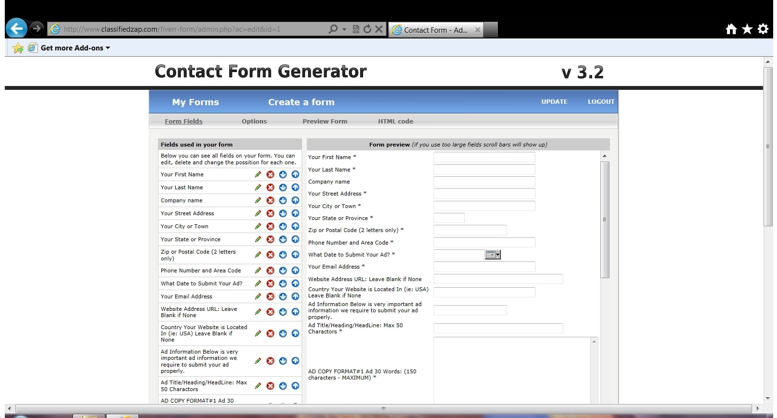Delete the What Date to Submit Your Ad field

pyautogui.click(x=270, y=283)
